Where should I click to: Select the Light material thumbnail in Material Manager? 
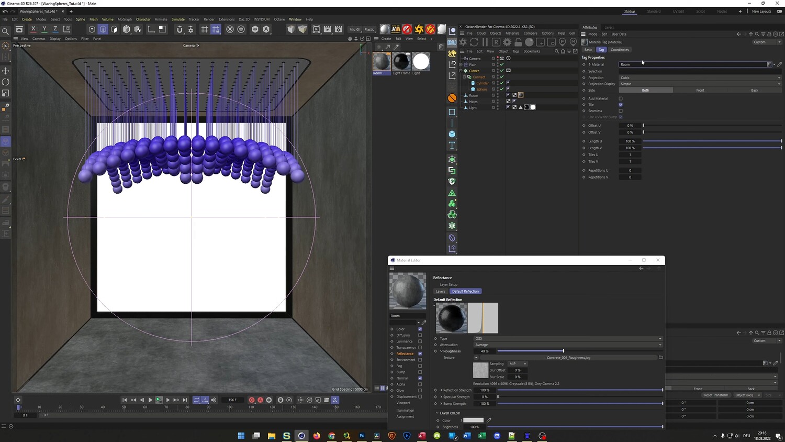421,62
